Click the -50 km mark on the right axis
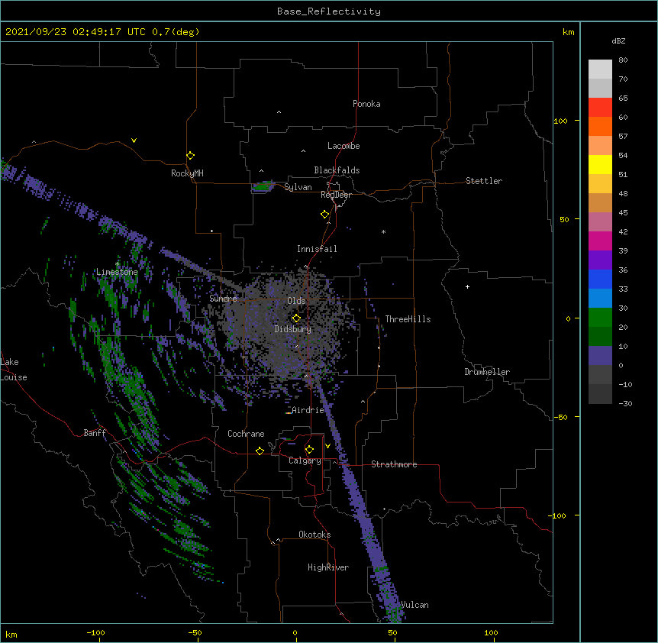 coord(560,417)
